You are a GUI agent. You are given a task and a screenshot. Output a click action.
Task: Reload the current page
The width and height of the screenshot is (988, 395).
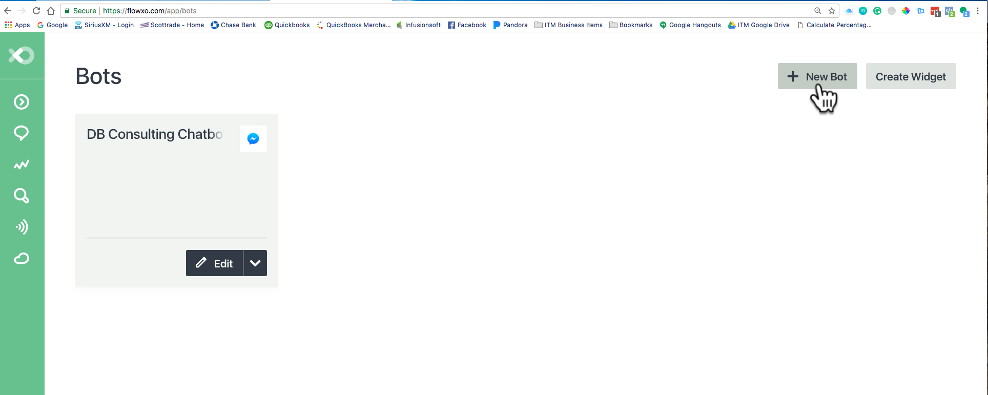(36, 11)
